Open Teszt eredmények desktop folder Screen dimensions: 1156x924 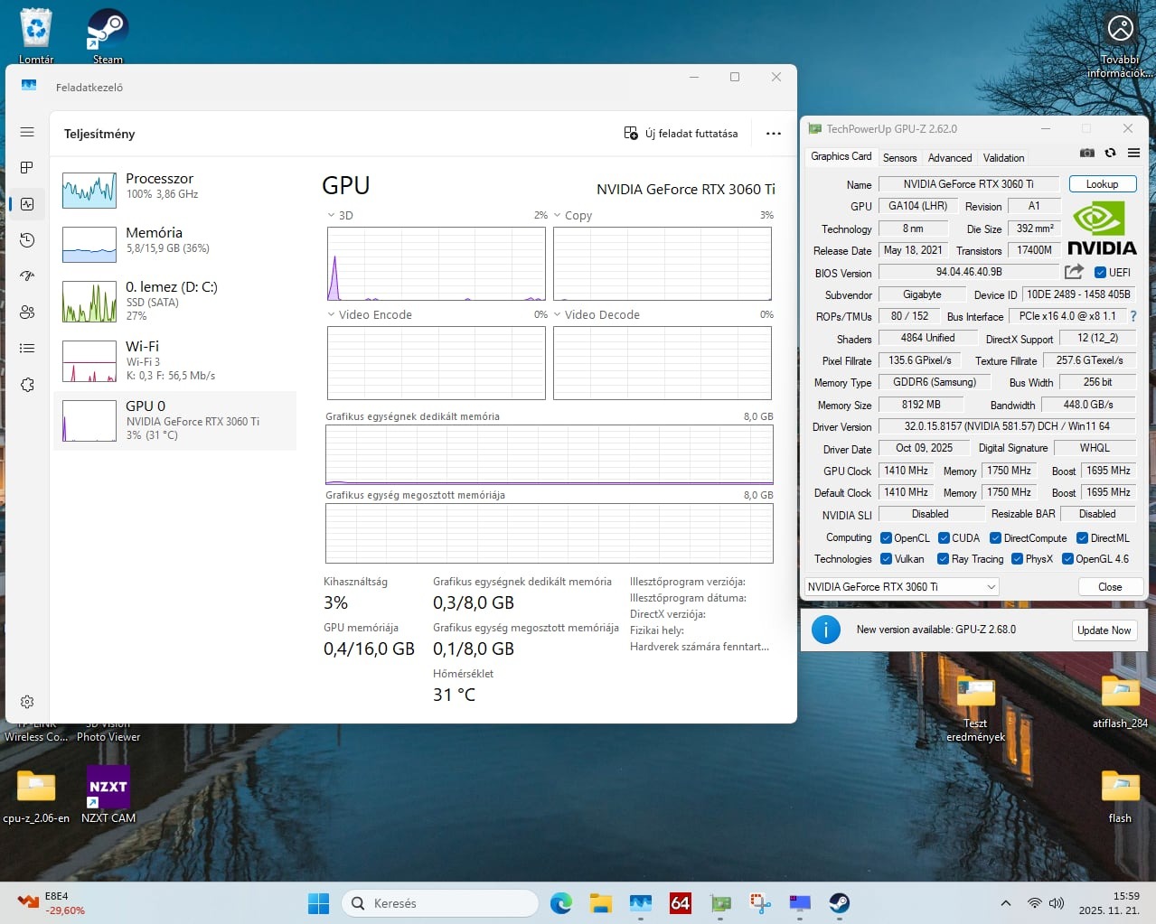[x=975, y=708]
